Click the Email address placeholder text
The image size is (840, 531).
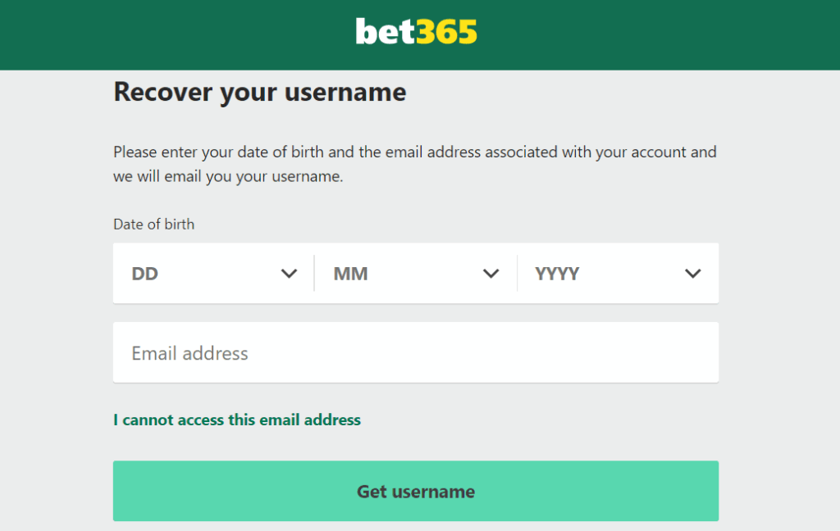(189, 352)
